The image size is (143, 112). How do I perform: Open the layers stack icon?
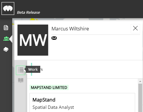[6, 49]
